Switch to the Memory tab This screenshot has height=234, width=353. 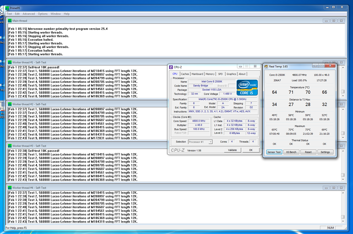[210, 74]
